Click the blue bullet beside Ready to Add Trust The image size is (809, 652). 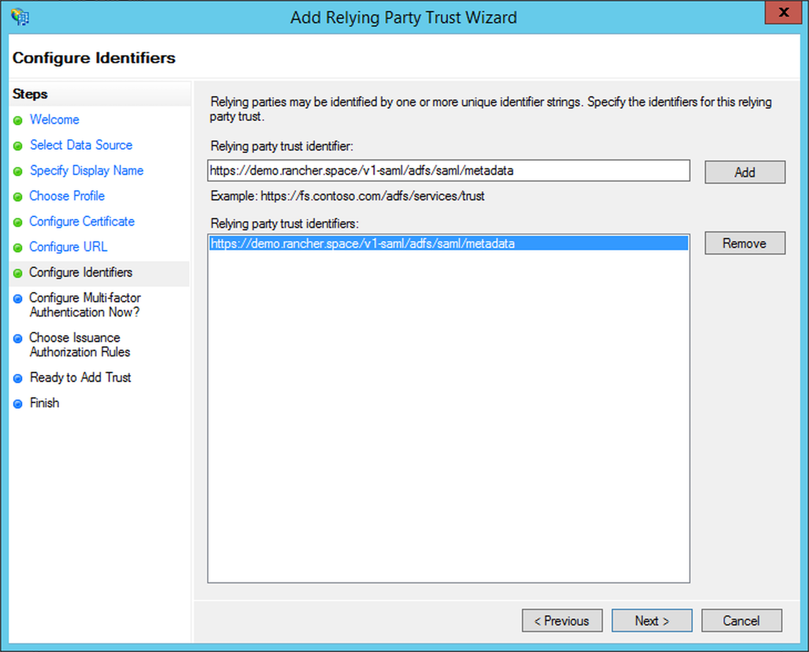(x=18, y=378)
